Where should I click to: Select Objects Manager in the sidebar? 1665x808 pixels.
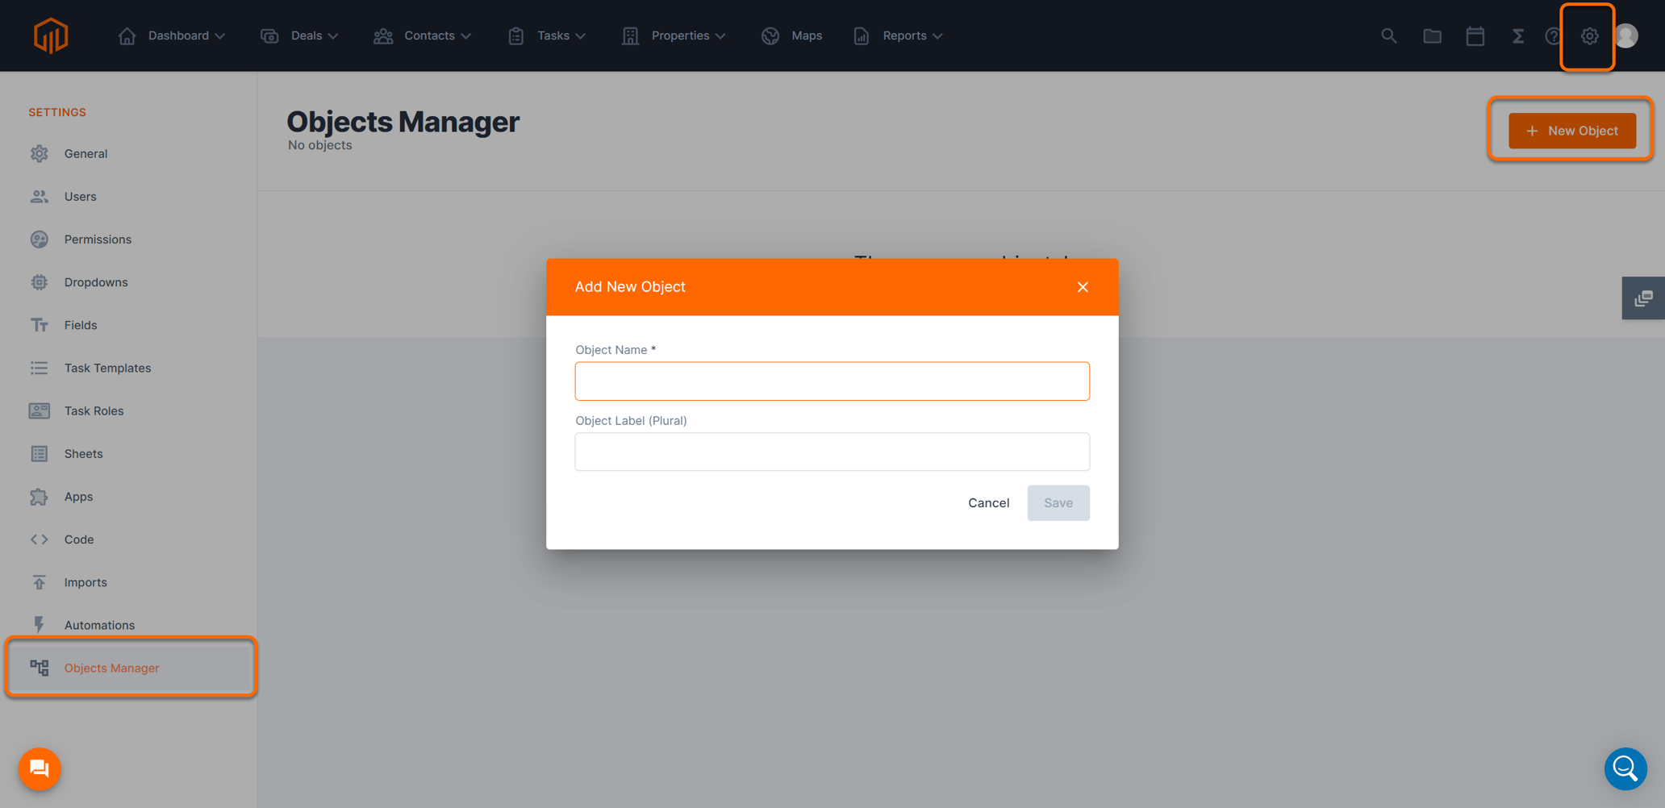111,668
